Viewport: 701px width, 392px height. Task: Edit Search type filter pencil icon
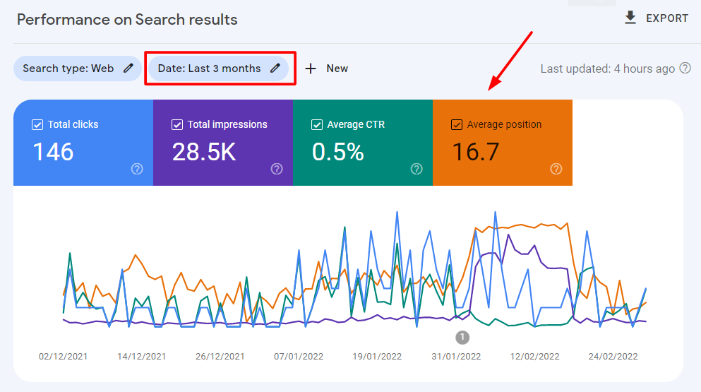(128, 69)
